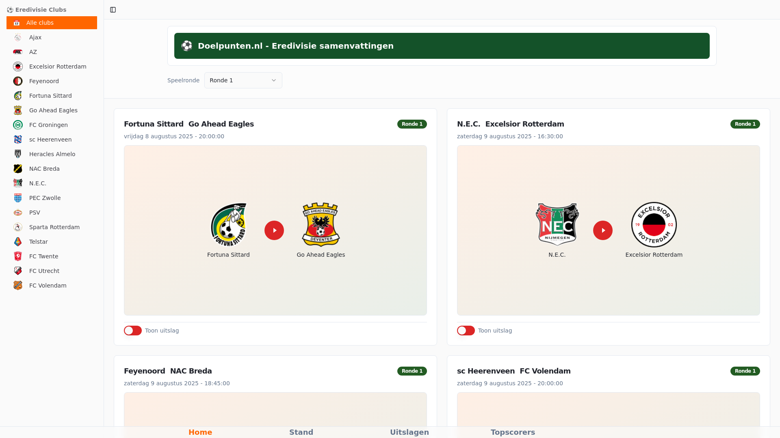The image size is (780, 438).
Task: Open the sc Heerenveen sidebar entry
Action: coord(50,140)
